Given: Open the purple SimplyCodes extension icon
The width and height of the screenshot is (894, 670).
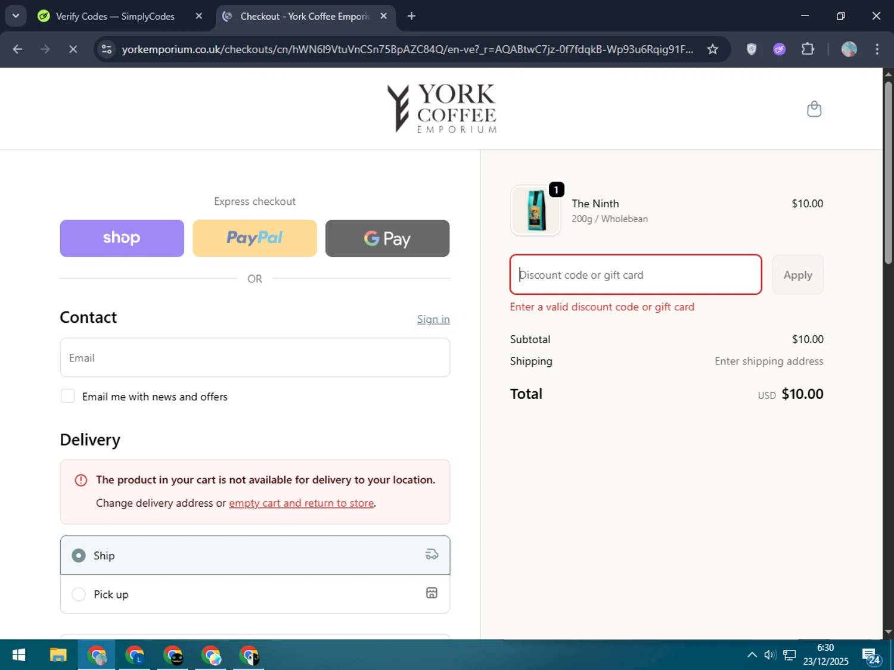Looking at the screenshot, I should tap(780, 49).
